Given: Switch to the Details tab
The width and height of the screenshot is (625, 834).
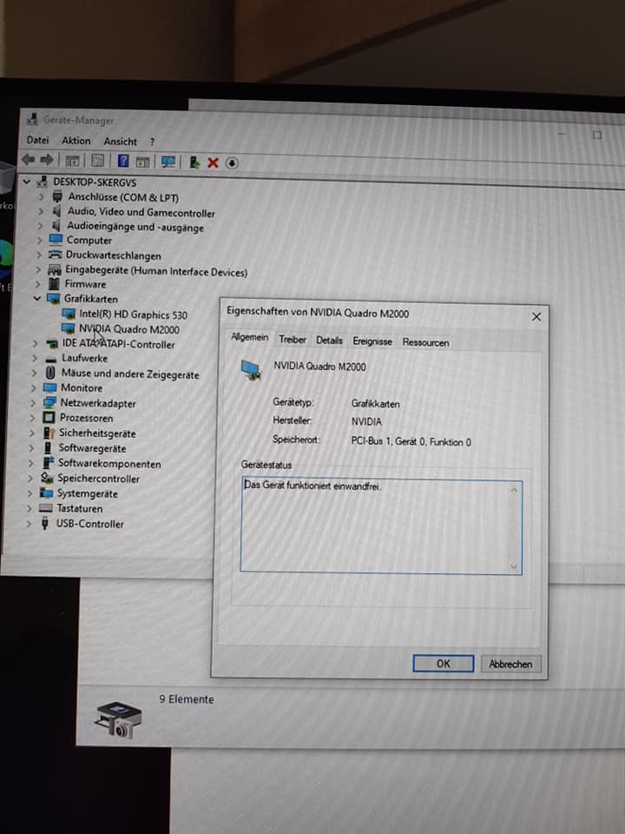Looking at the screenshot, I should pos(329,341).
